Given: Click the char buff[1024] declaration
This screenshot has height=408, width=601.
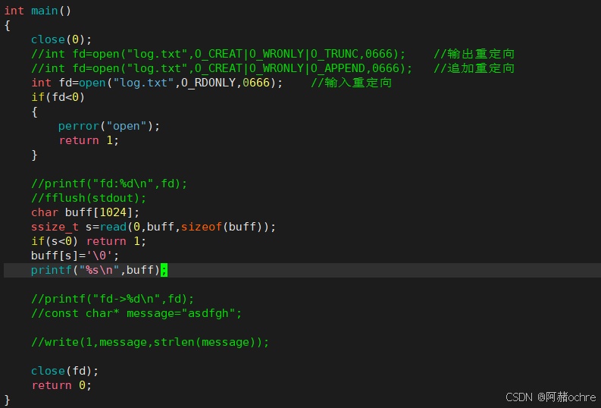Looking at the screenshot, I should (85, 212).
